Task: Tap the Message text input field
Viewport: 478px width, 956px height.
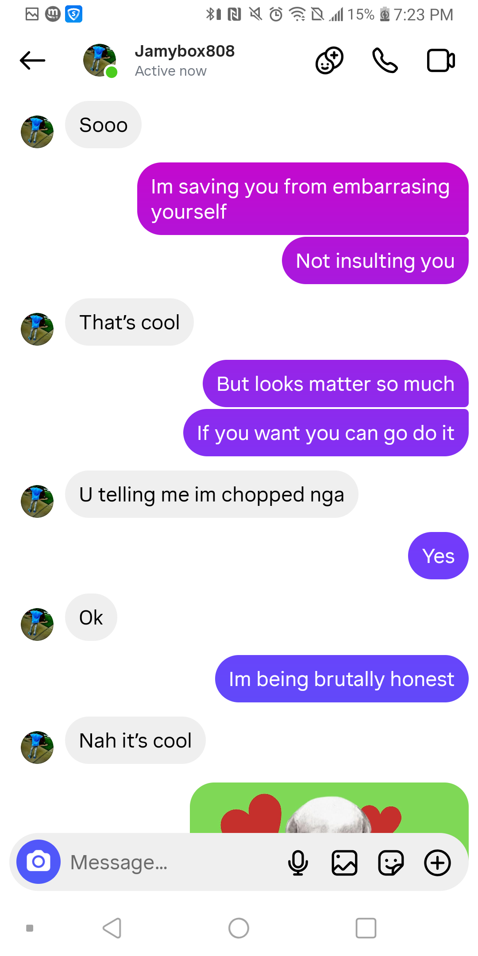Action: tap(173, 862)
